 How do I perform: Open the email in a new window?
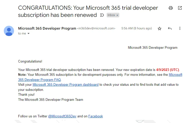pyautogui.click(x=180, y=8)
